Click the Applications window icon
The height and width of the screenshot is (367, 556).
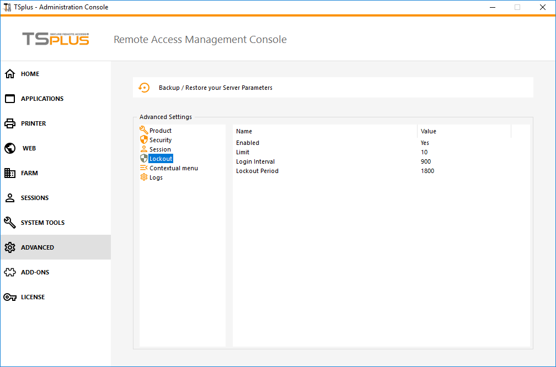coord(10,99)
